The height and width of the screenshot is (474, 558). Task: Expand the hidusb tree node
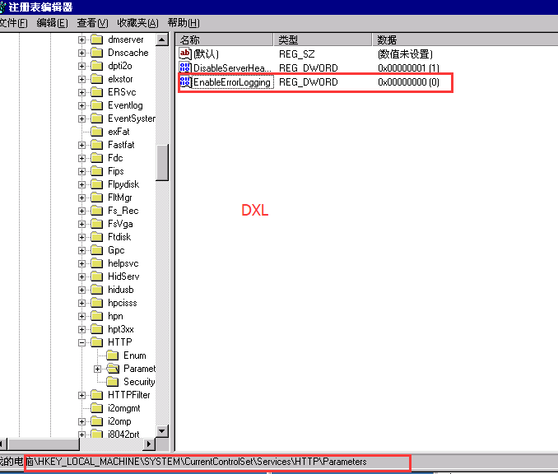(x=81, y=290)
